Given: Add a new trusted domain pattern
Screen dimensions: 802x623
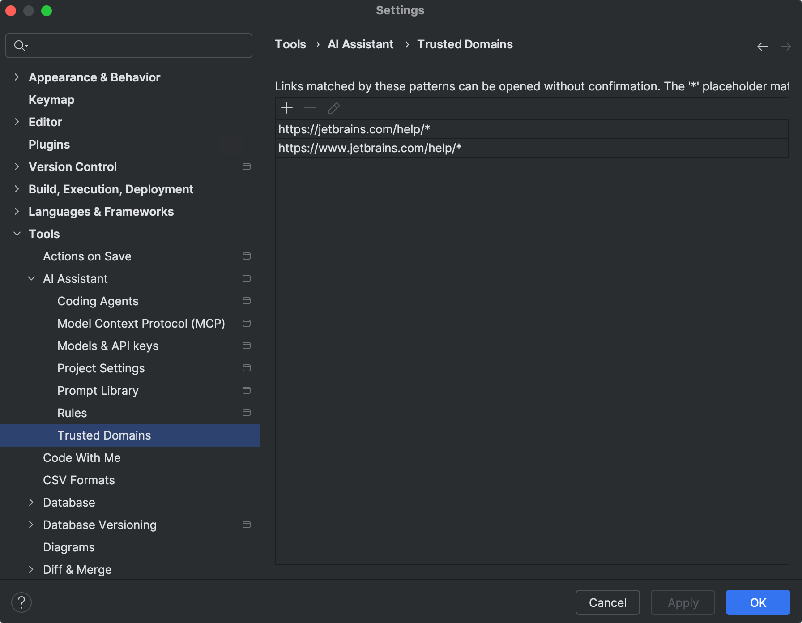Looking at the screenshot, I should click(287, 108).
